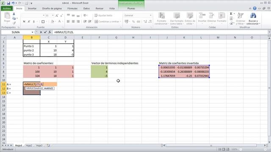Open the name box SUMA dropdown
This screenshot has height=152, width=271.
(32, 32)
